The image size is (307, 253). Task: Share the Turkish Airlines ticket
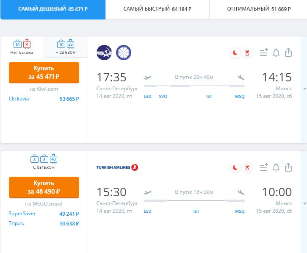[x=288, y=167]
